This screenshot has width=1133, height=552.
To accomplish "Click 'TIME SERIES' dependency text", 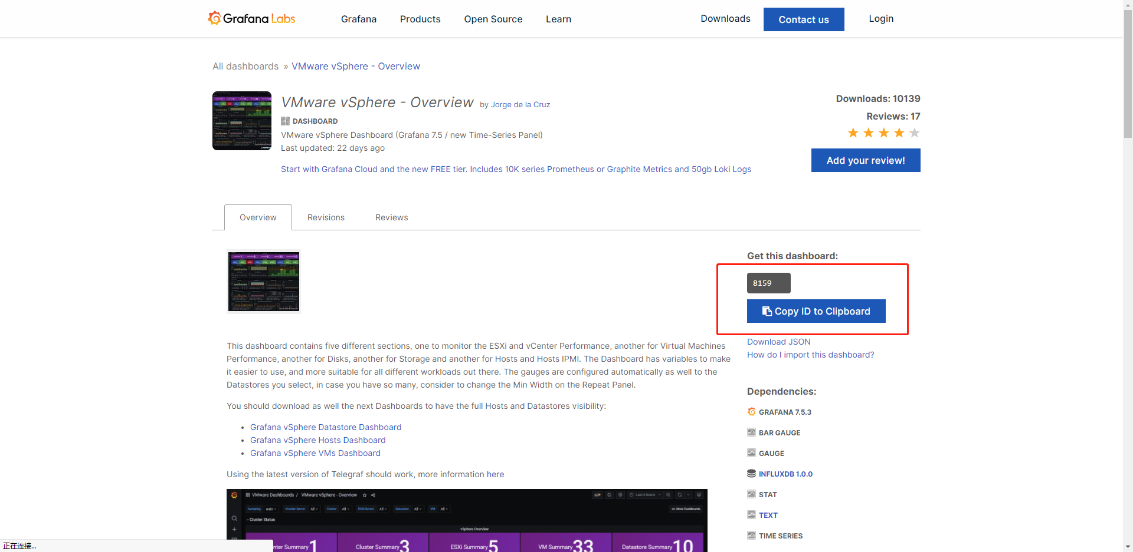I will 781,536.
